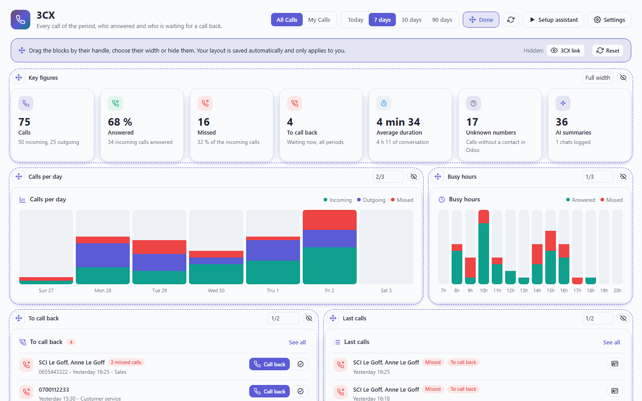Hide the Calls per day block
The image size is (642, 401).
click(414, 176)
